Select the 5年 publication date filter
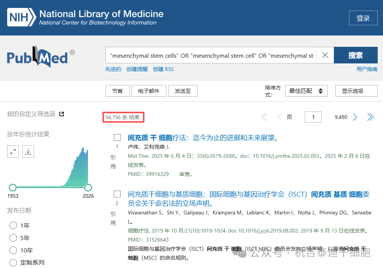383x268 pixels. (13, 238)
